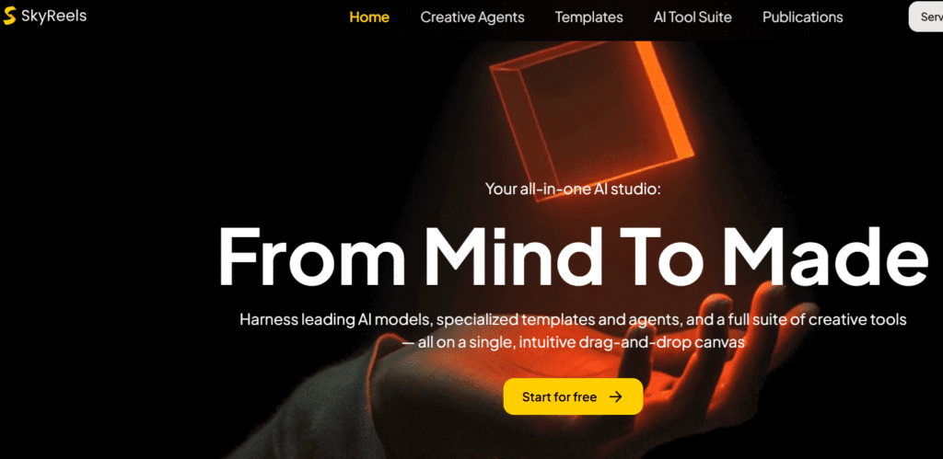Click the word From in the headline
Screen dimensions: 943x459
[311, 256]
